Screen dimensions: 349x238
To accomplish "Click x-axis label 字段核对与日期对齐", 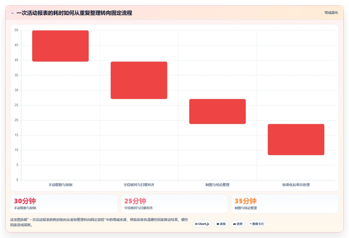I will [139, 185].
